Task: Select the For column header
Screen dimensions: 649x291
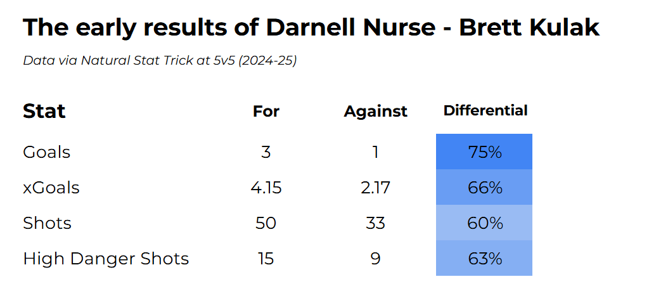Action: pos(266,112)
